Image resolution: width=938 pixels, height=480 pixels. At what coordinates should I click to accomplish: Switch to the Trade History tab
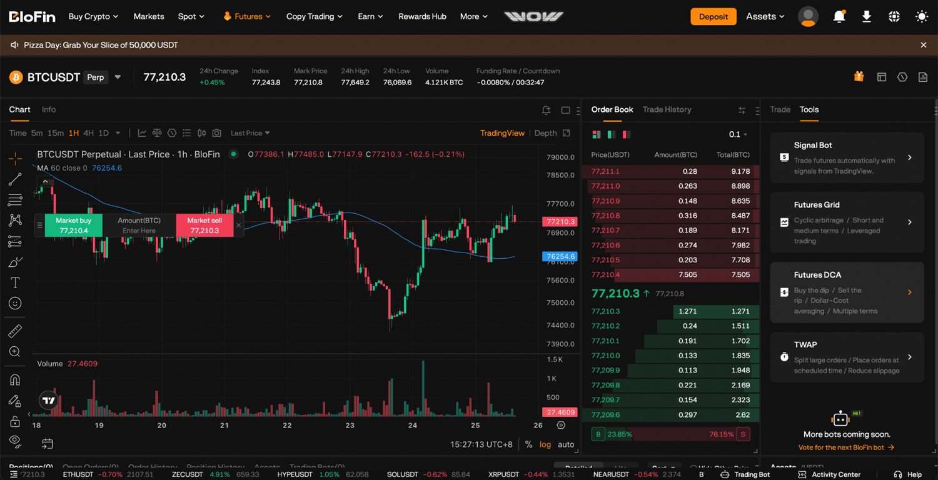tap(667, 109)
